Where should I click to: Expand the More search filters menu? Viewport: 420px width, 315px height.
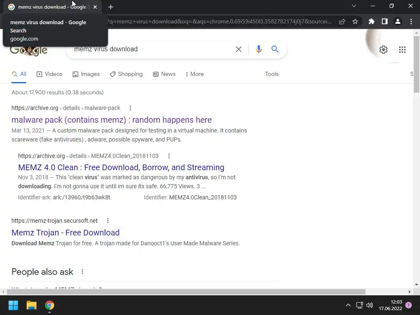(195, 74)
